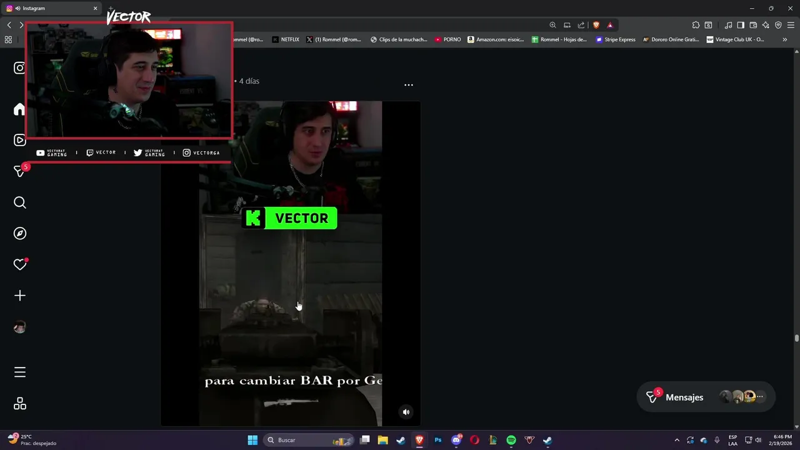Open Discord from the taskbar
This screenshot has width=800, height=450.
[x=456, y=440]
